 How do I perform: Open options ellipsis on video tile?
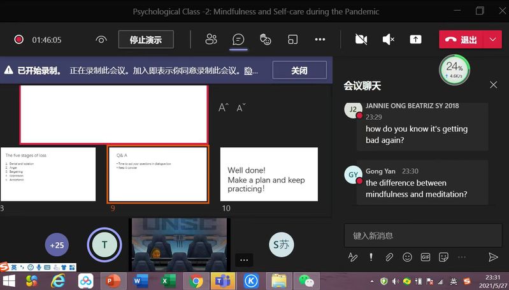[x=243, y=259]
